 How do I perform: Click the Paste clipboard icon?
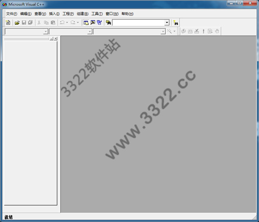pyautogui.click(x=53, y=22)
